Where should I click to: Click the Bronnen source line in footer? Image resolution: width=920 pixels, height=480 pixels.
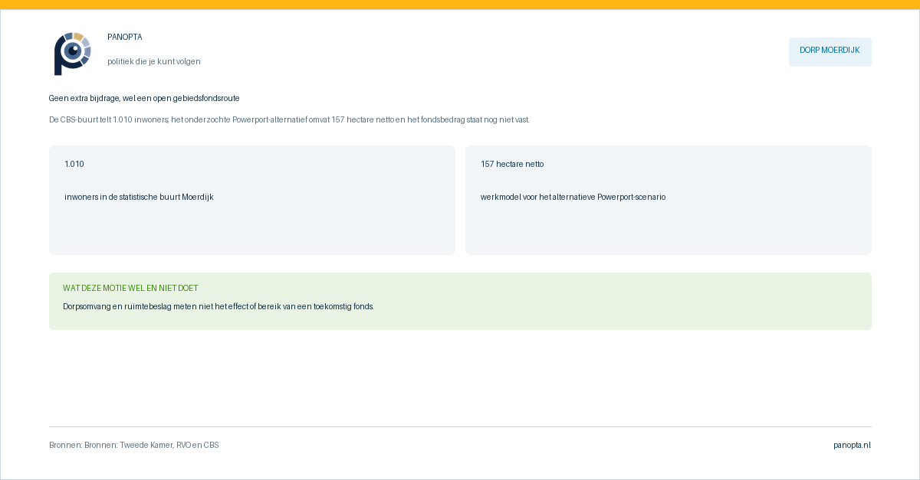click(x=134, y=445)
